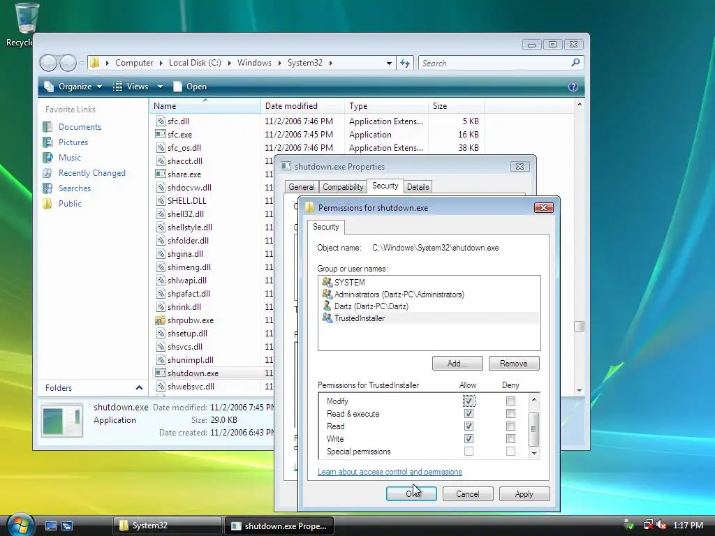
Task: Click System32 taskbar button
Action: [167, 526]
